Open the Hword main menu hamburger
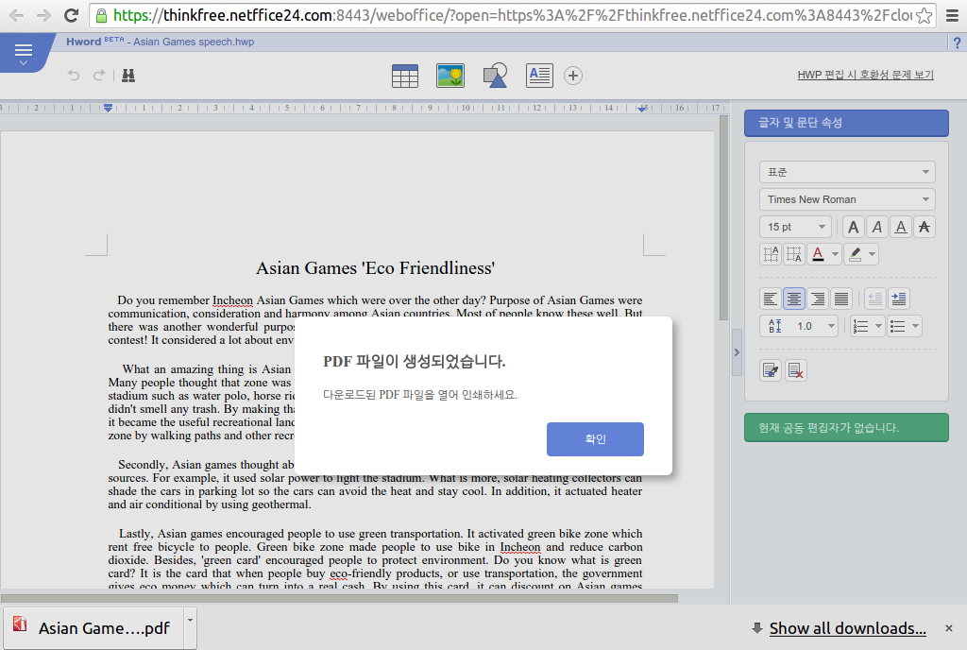The image size is (967, 650). coord(23,54)
